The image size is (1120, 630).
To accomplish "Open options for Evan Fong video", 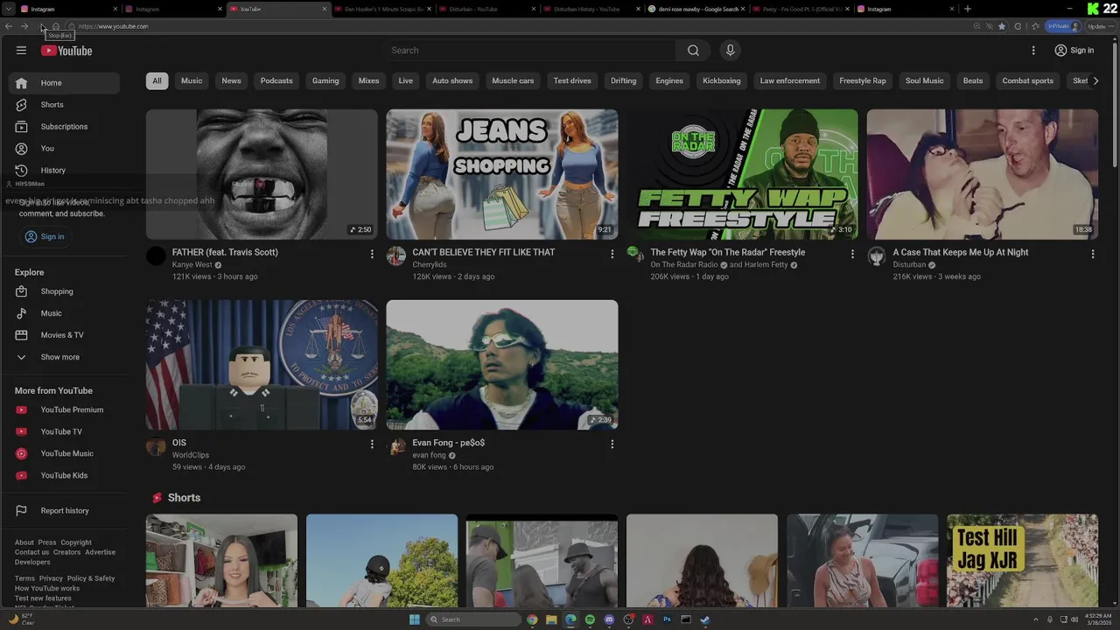I will tap(612, 444).
